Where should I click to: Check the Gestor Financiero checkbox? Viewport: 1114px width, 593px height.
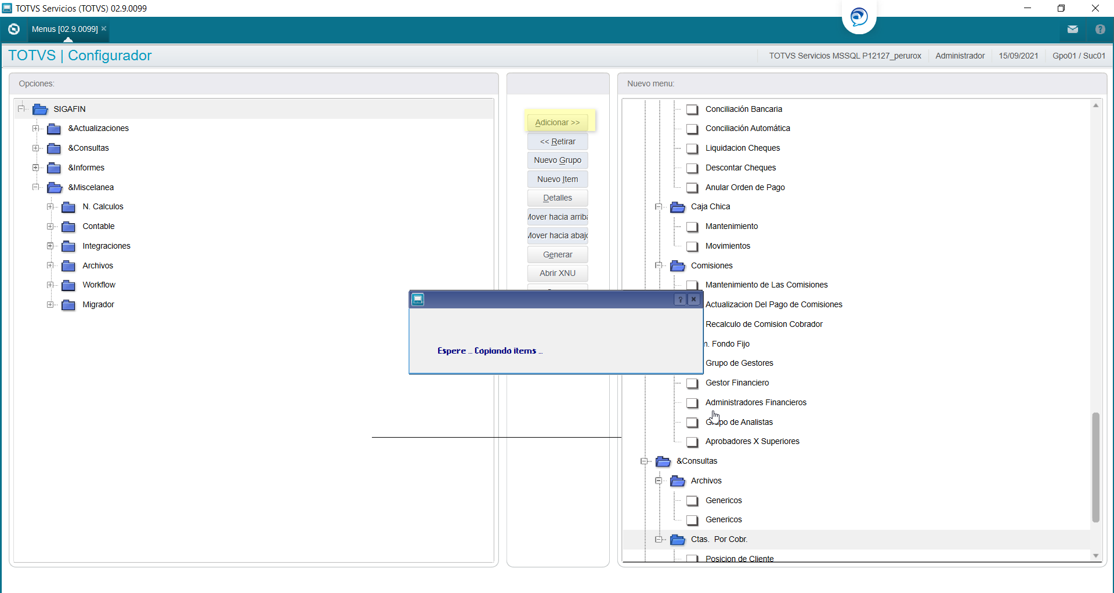tap(692, 383)
